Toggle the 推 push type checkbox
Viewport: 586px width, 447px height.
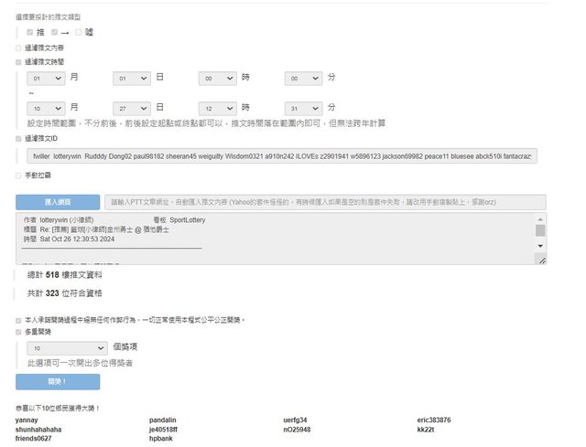pyautogui.click(x=30, y=32)
